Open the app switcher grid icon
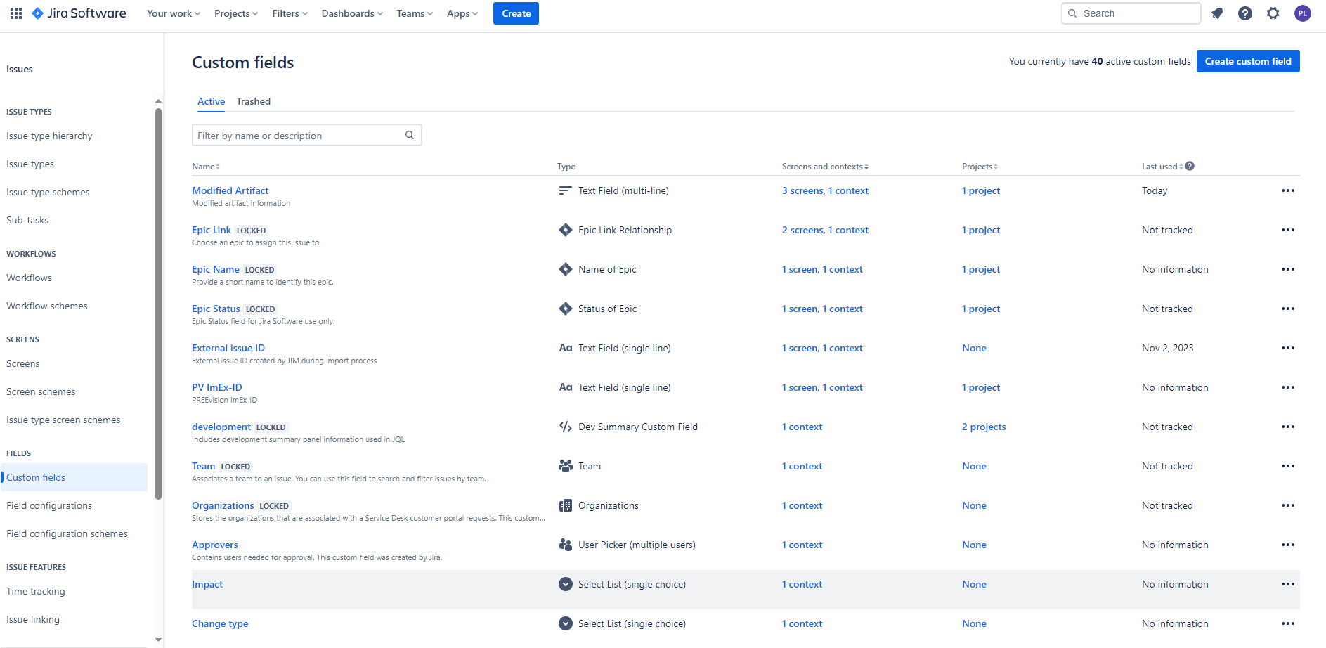Image resolution: width=1326 pixels, height=648 pixels. coord(16,13)
